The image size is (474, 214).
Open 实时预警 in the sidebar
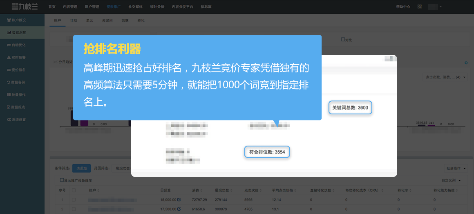click(22, 57)
